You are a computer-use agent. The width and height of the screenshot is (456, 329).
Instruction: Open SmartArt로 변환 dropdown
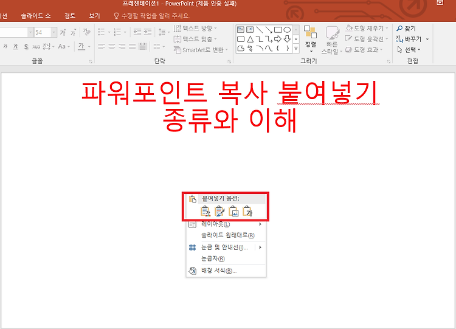pyautogui.click(x=201, y=50)
